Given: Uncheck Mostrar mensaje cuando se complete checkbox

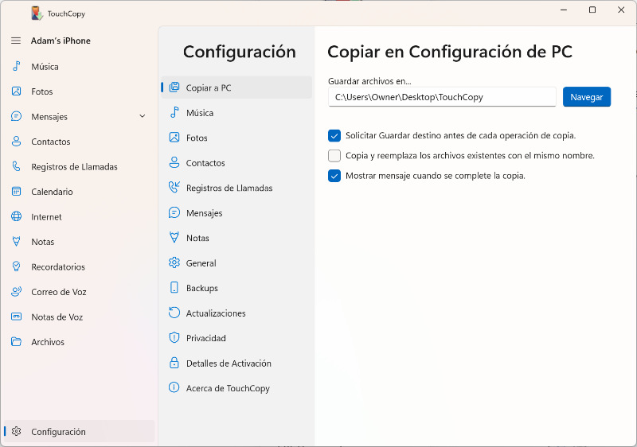Looking at the screenshot, I should pyautogui.click(x=334, y=176).
